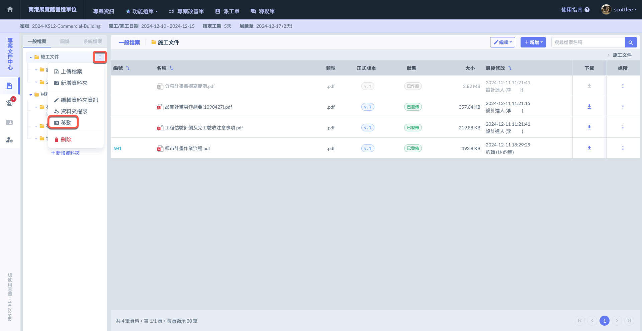Image resolution: width=642 pixels, height=331 pixels.
Task: Download 品質計畫製作綱要(1090427).pdf file
Action: point(589,107)
